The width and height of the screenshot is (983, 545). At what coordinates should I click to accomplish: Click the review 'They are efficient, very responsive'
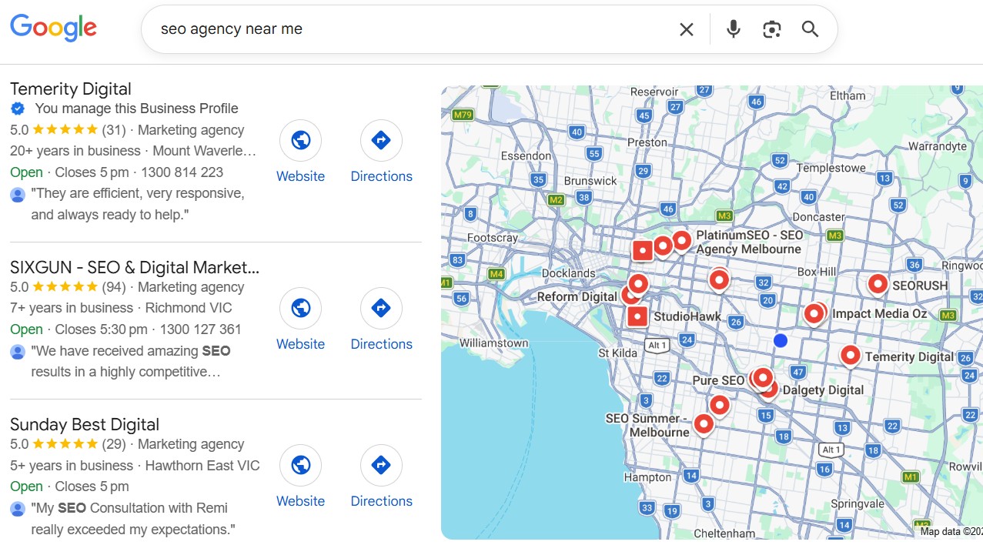coord(138,204)
